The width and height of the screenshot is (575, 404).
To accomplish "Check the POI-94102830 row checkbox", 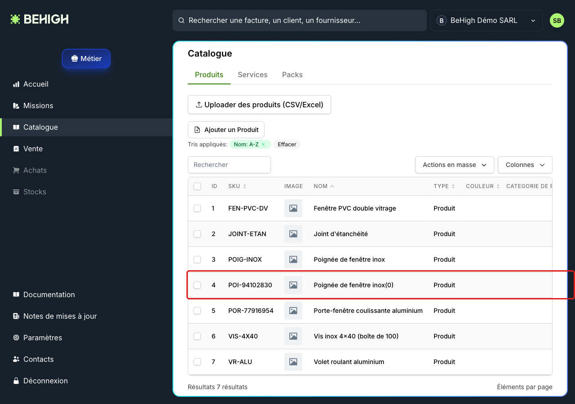I will [x=197, y=285].
